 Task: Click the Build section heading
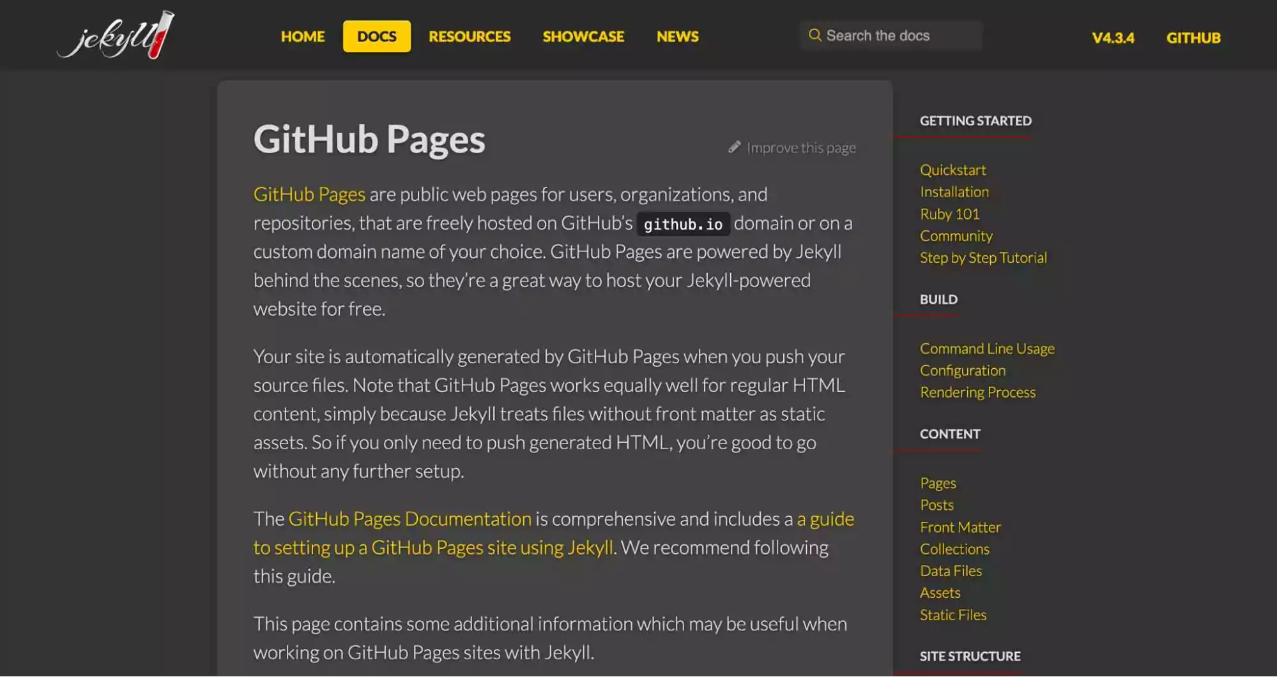(x=938, y=299)
